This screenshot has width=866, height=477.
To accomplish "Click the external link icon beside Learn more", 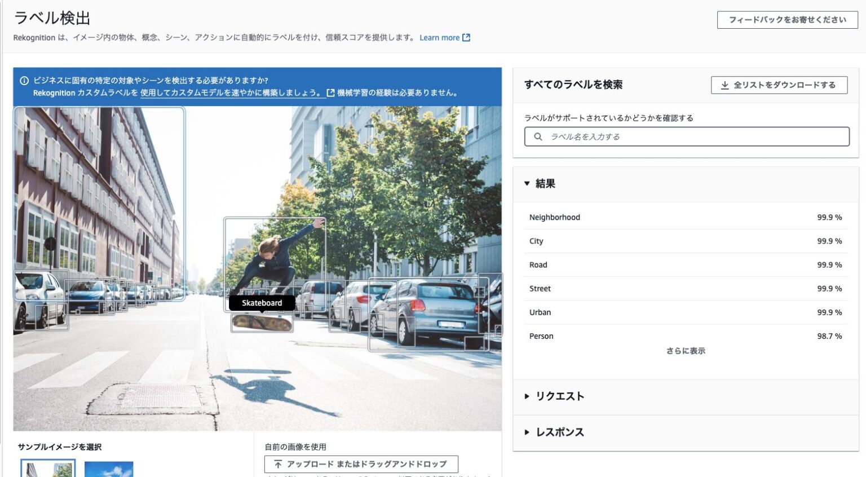I will point(466,37).
